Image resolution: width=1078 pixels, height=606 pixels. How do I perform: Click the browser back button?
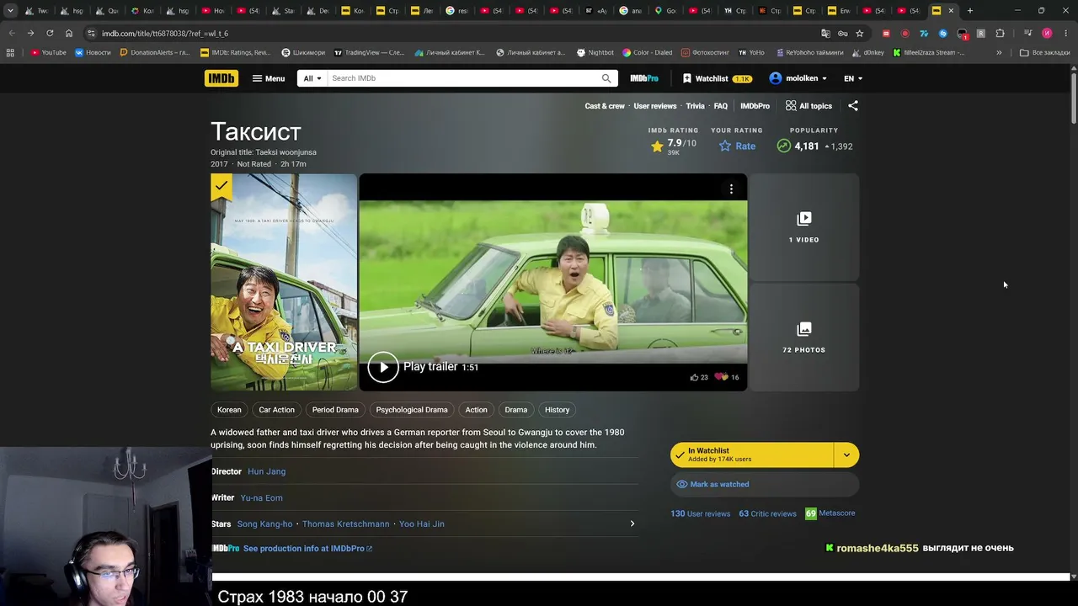pyautogui.click(x=12, y=33)
